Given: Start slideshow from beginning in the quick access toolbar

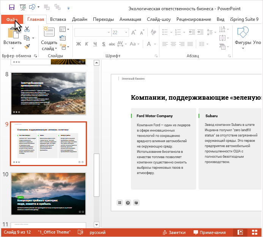Looking at the screenshot, I should [x=23, y=7].
